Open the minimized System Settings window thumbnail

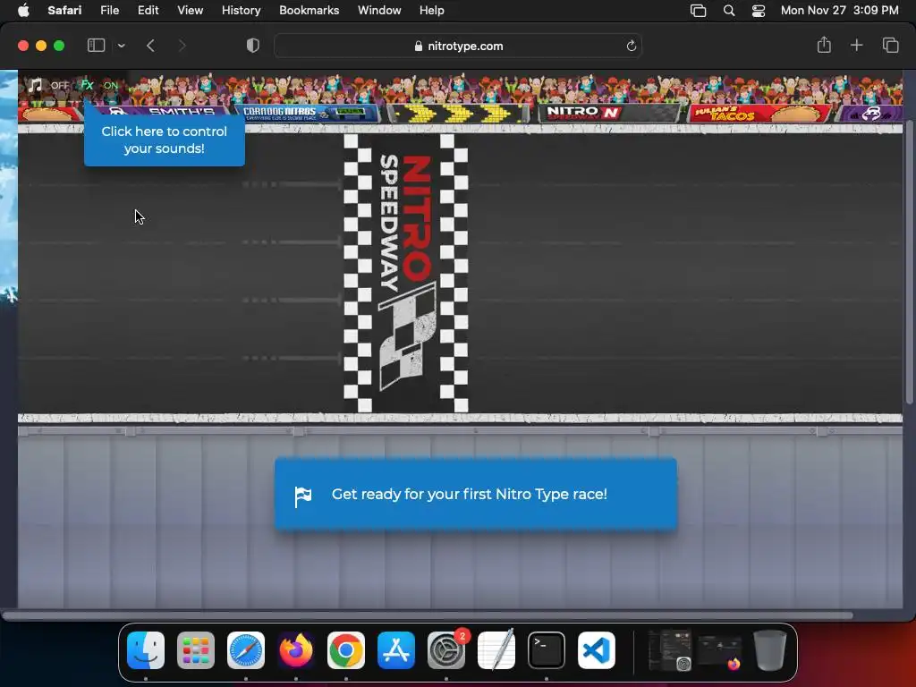670,650
